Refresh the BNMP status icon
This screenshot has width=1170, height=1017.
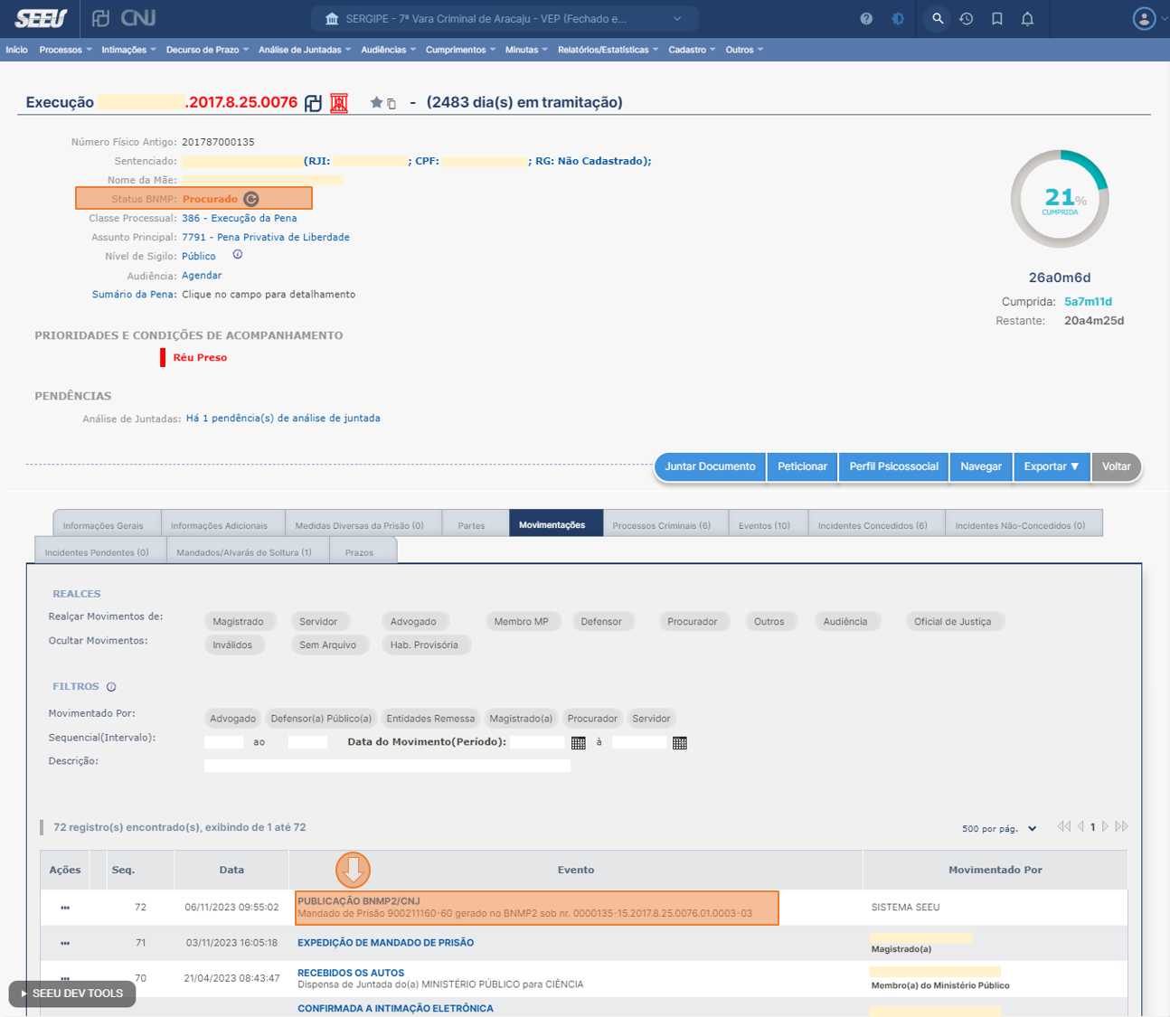[x=251, y=199]
